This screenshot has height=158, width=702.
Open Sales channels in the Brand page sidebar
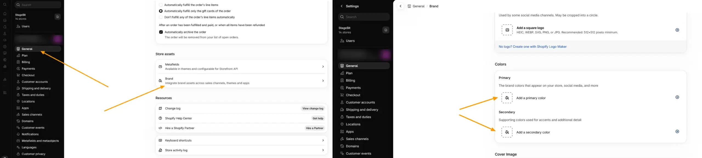pyautogui.click(x=364, y=139)
